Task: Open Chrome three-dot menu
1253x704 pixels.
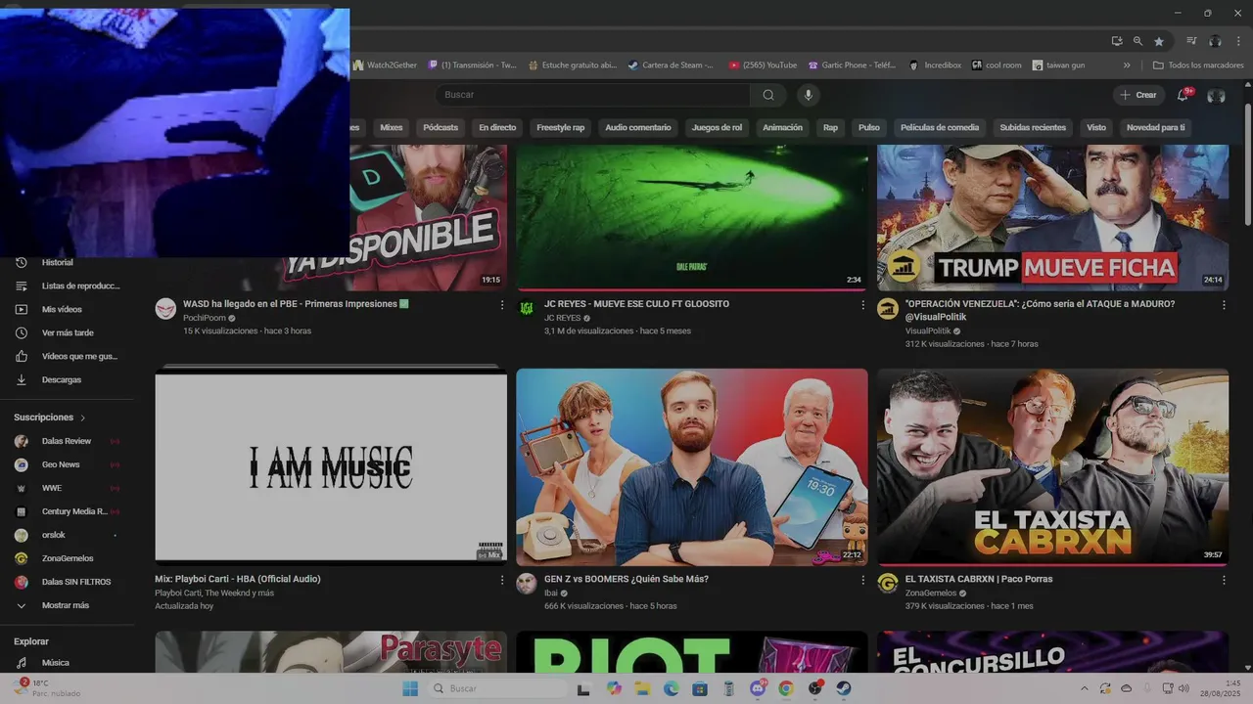Action: pos(1237,41)
